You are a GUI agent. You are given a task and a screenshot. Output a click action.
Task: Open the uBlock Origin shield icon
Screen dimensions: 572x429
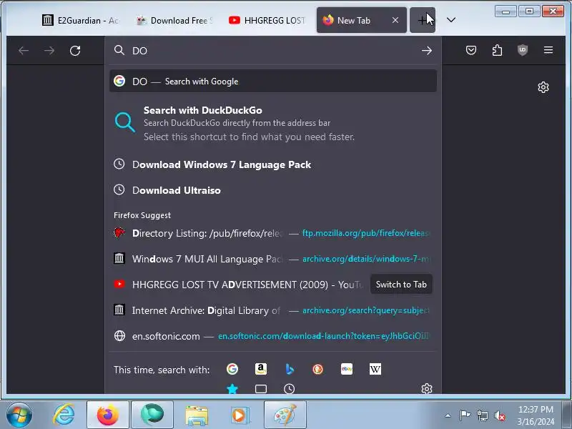point(523,50)
